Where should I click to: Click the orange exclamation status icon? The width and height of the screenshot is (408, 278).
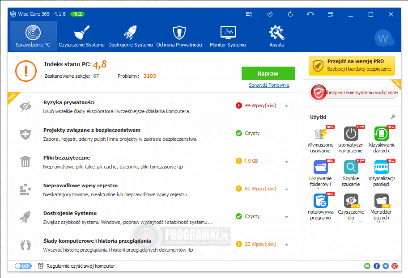pos(26,71)
